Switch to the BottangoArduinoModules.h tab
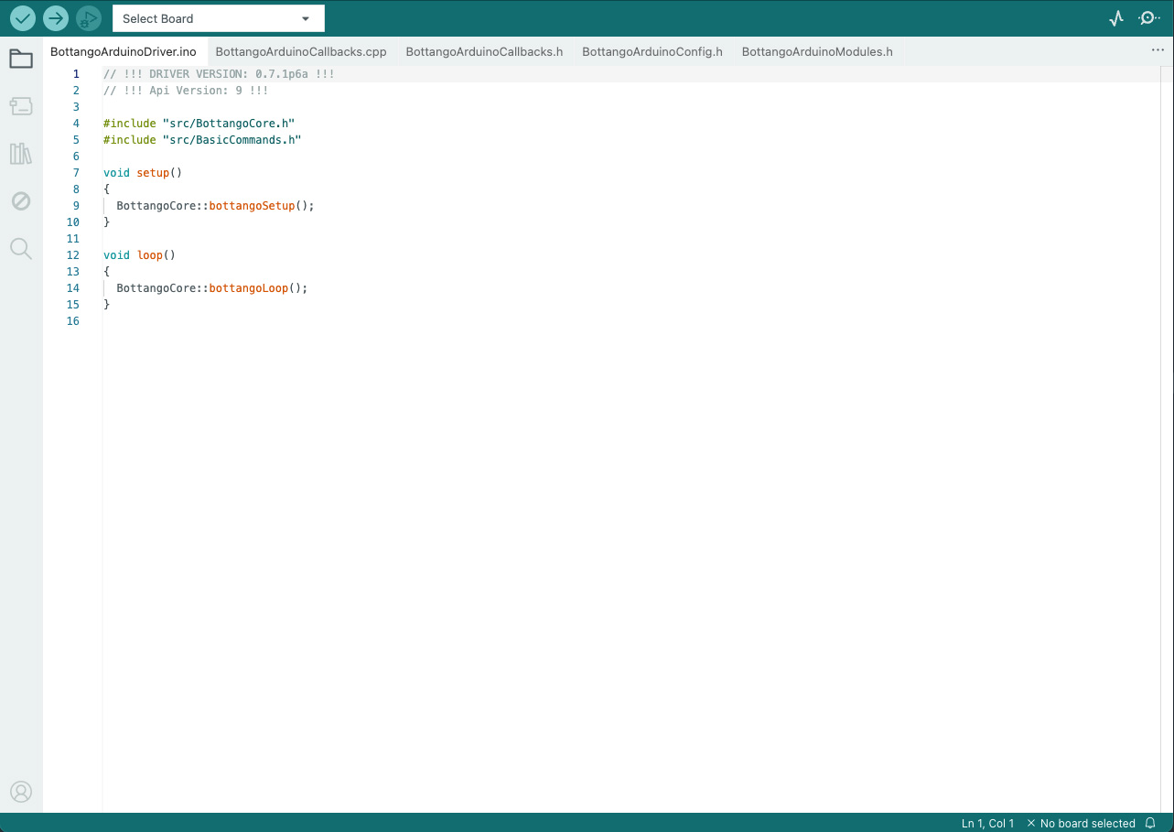This screenshot has width=1174, height=832. pyautogui.click(x=817, y=51)
